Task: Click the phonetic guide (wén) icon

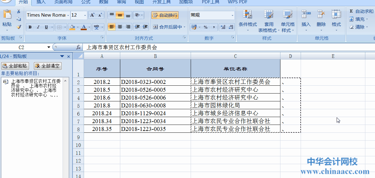Action: (x=96, y=27)
